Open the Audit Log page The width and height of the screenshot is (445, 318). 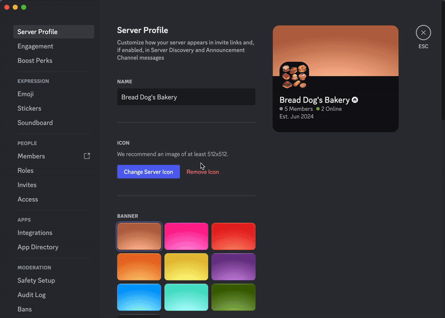32,295
